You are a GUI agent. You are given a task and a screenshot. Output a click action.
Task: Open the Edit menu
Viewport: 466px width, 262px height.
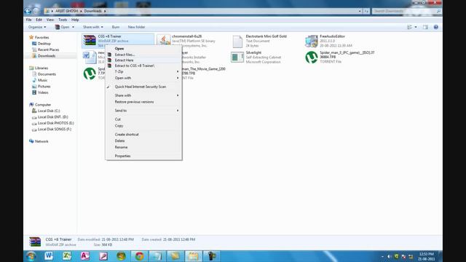tap(39, 20)
